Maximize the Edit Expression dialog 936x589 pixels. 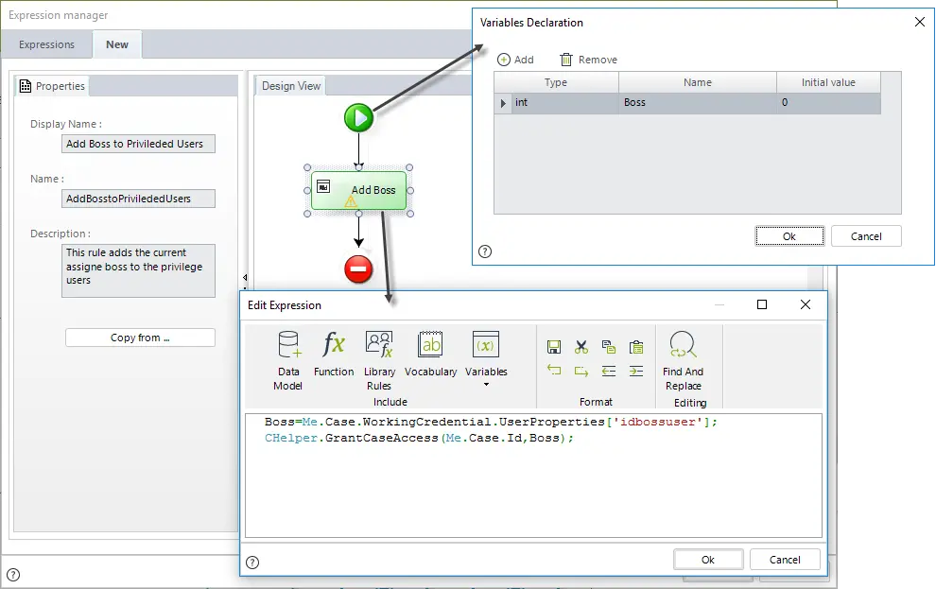762,305
